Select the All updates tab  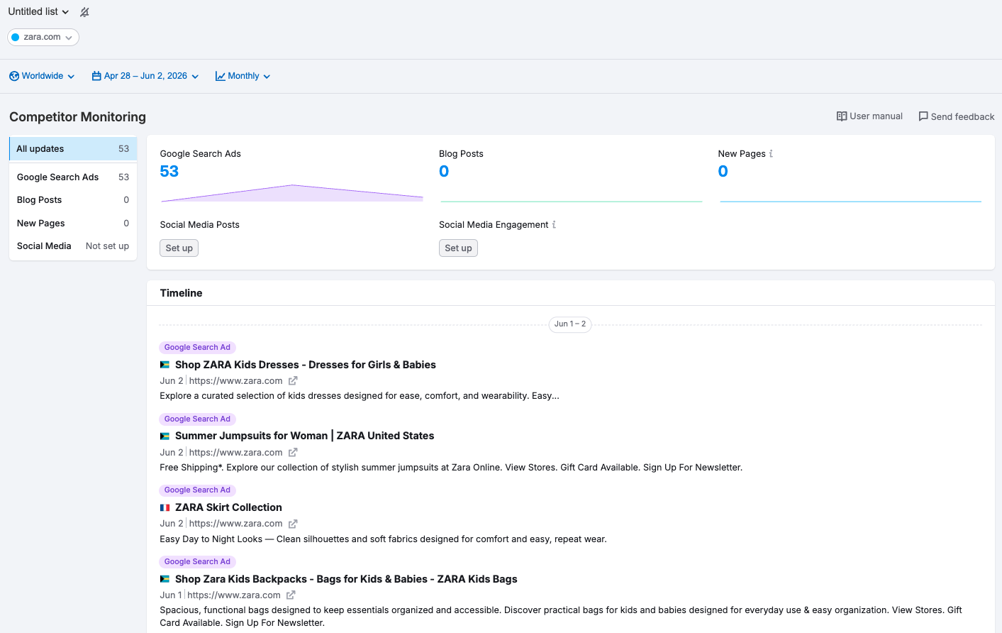73,149
